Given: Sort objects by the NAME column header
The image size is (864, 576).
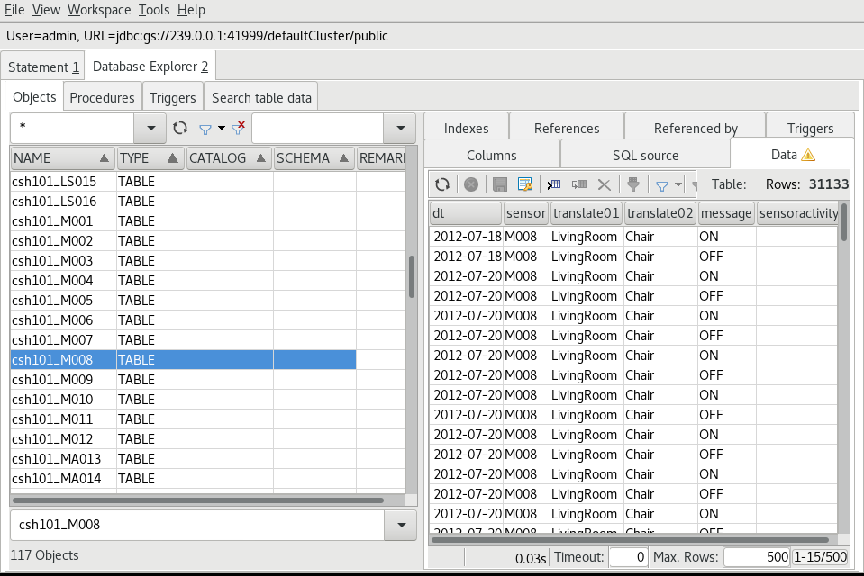Looking at the screenshot, I should coord(62,158).
